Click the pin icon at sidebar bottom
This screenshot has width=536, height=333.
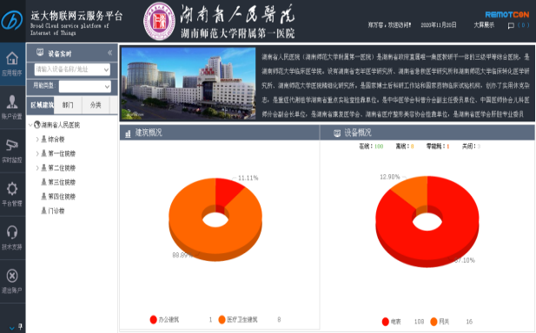click(20, 327)
